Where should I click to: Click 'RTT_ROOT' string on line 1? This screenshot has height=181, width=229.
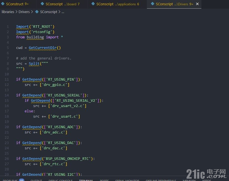[42, 27]
